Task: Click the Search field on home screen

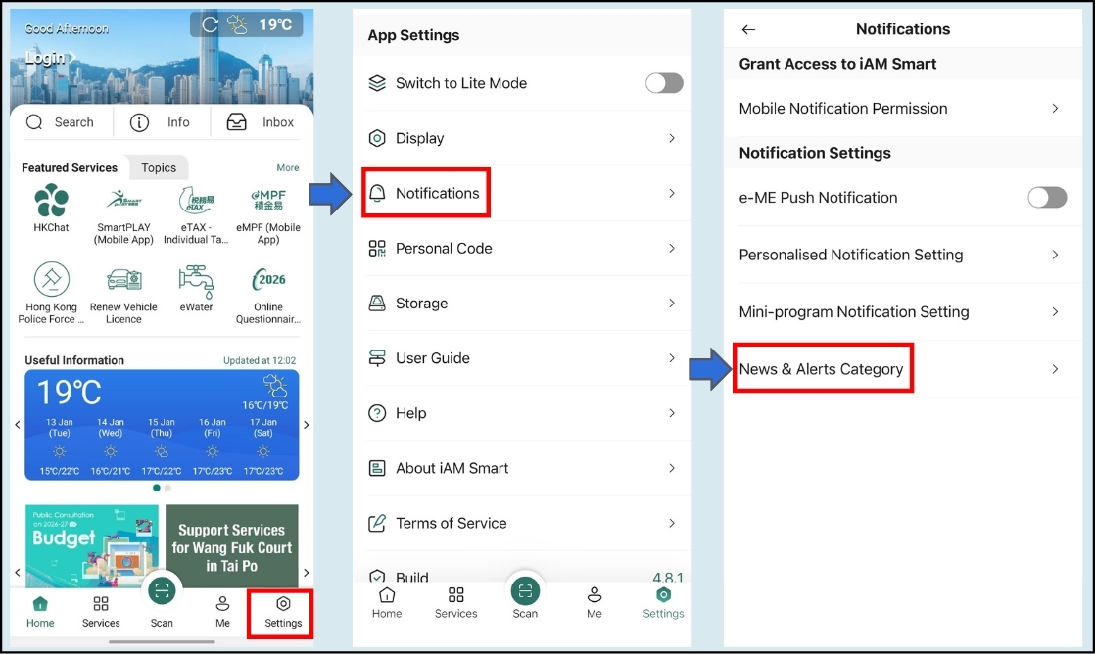Action: pos(61,122)
